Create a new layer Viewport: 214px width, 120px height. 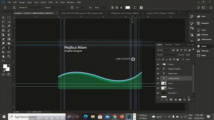coord(185,100)
